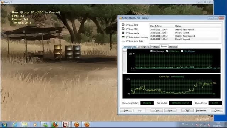Viewport: 227px width, 128px height.
Task: Switch to AIDA64 taskbar button
Action: click(x=66, y=124)
